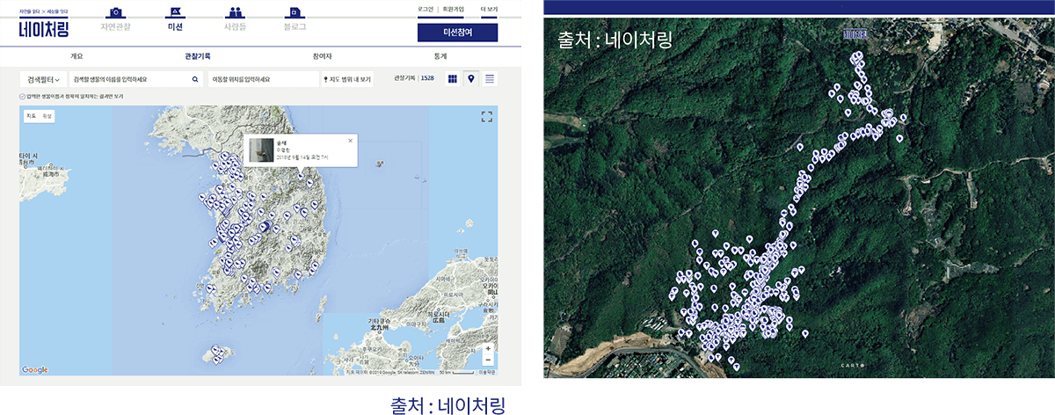Open the 참여자 tab
Viewport: 1055px width, 415px height.
[322, 55]
